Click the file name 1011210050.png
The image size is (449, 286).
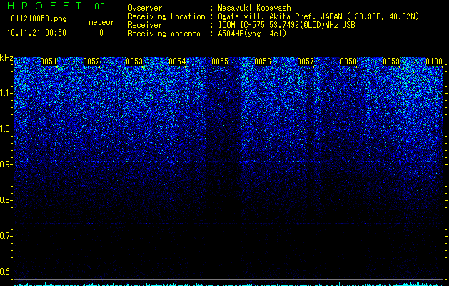[36, 19]
